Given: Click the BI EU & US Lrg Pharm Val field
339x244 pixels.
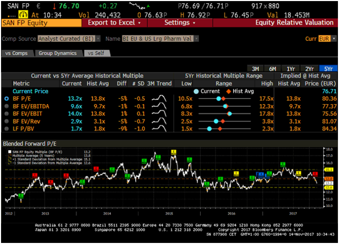Looking at the screenshot, I should pyautogui.click(x=158, y=39).
